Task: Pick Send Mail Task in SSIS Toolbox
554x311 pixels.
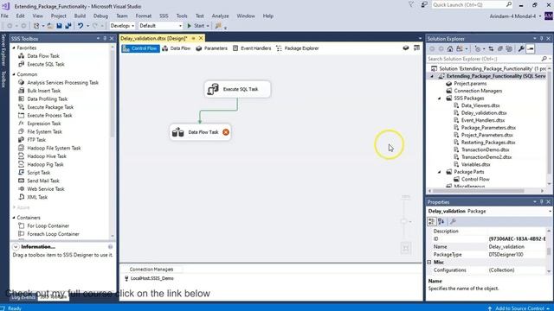Action: (43, 181)
